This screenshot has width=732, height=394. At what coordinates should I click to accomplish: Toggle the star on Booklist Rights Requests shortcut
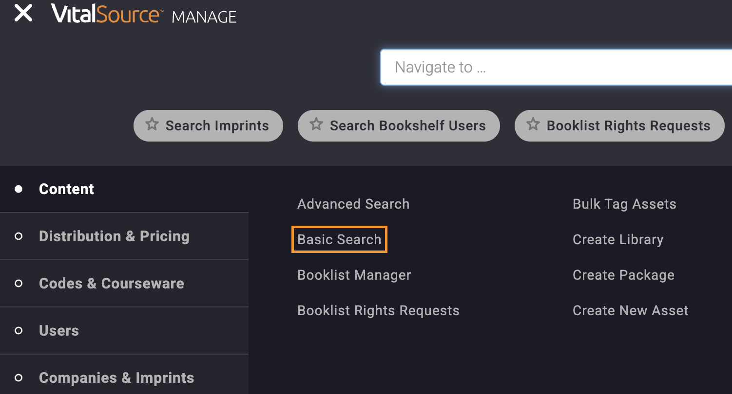[x=532, y=125]
